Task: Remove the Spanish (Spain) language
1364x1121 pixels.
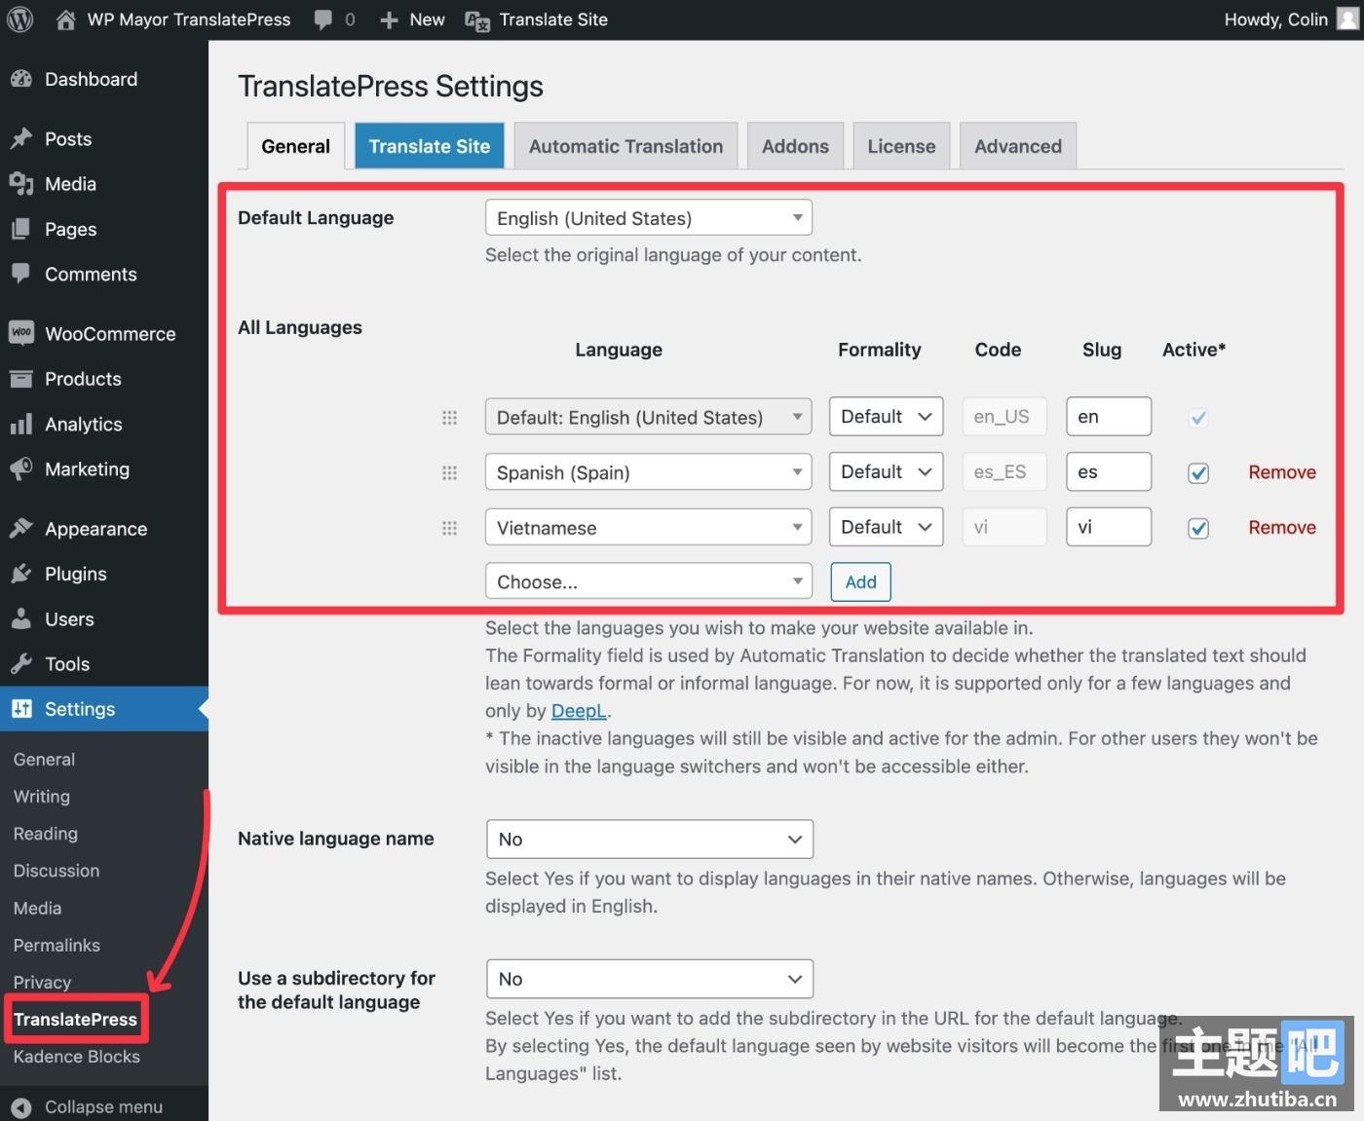Action: click(x=1282, y=472)
